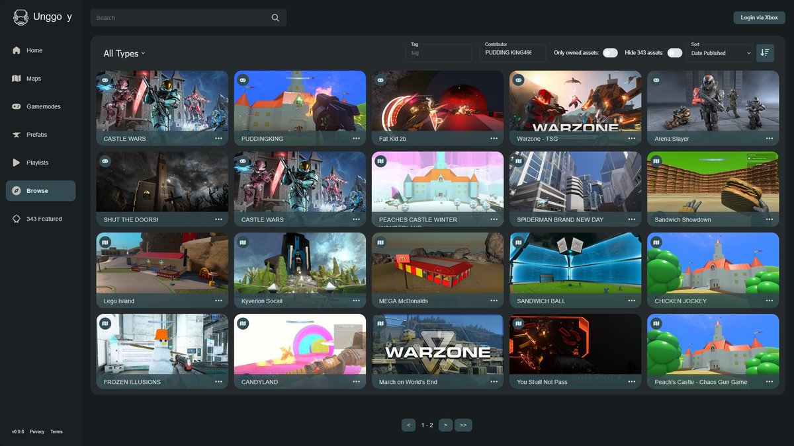Expand options menu for CHICKEN JOCKEY
794x446 pixels.
[x=769, y=301]
